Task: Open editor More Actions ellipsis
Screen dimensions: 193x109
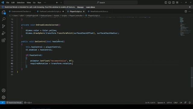Action: click(x=190, y=12)
